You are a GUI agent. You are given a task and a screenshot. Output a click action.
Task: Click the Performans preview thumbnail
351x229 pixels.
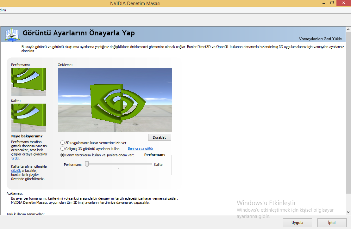tap(29, 82)
